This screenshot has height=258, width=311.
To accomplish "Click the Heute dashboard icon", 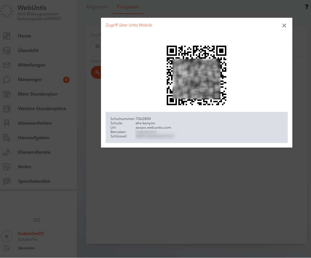I will click(7, 36).
